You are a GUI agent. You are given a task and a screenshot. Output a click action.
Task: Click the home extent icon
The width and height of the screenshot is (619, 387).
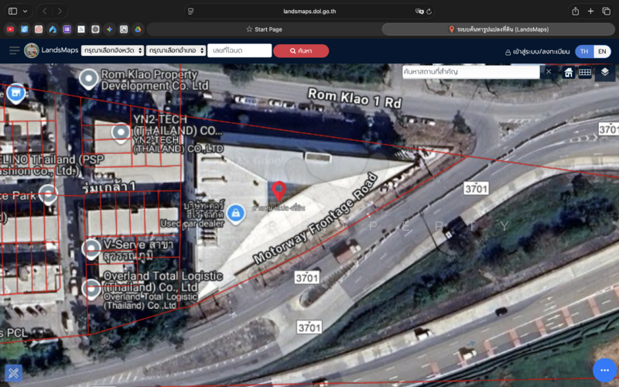point(569,72)
